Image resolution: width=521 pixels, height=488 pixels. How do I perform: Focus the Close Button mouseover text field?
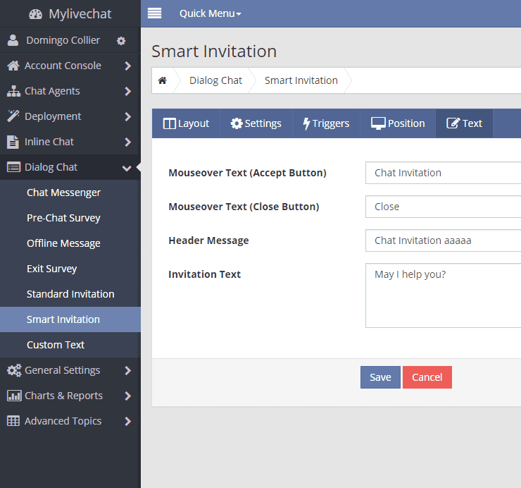pos(444,207)
